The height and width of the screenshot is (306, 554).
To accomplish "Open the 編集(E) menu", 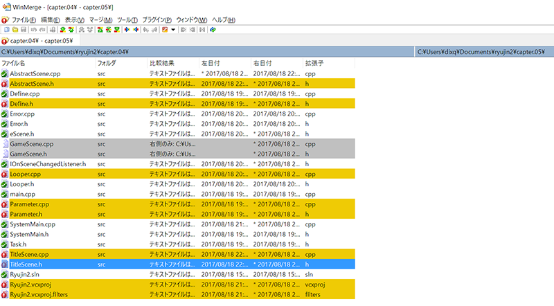I will click(x=50, y=20).
